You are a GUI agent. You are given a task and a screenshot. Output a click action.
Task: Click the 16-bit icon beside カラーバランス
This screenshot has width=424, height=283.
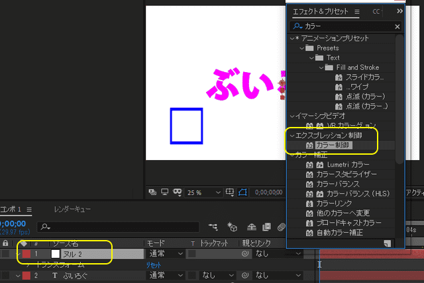(309, 184)
